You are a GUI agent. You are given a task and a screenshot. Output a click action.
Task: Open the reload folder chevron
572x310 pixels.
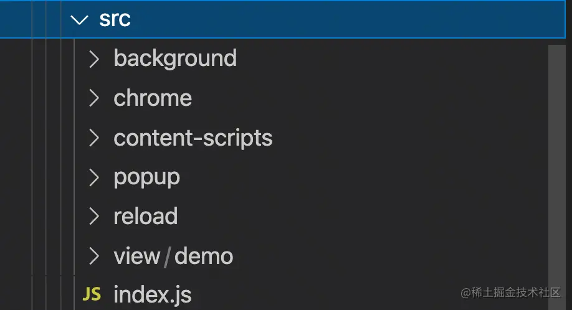point(94,217)
